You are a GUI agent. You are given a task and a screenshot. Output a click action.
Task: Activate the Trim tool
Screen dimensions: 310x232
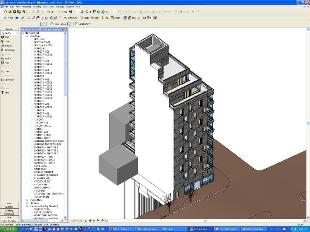[103, 17]
